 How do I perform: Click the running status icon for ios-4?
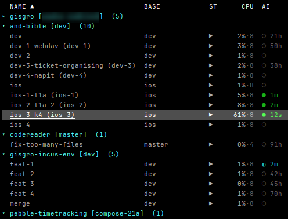(211, 125)
